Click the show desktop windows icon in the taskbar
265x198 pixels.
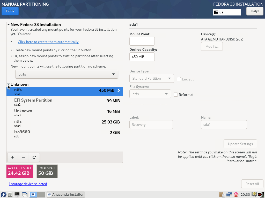click(25, 194)
